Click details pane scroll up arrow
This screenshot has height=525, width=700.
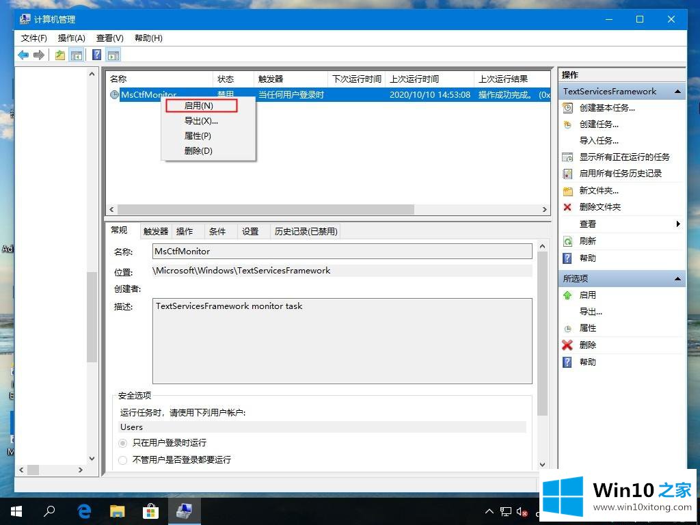[x=542, y=246]
